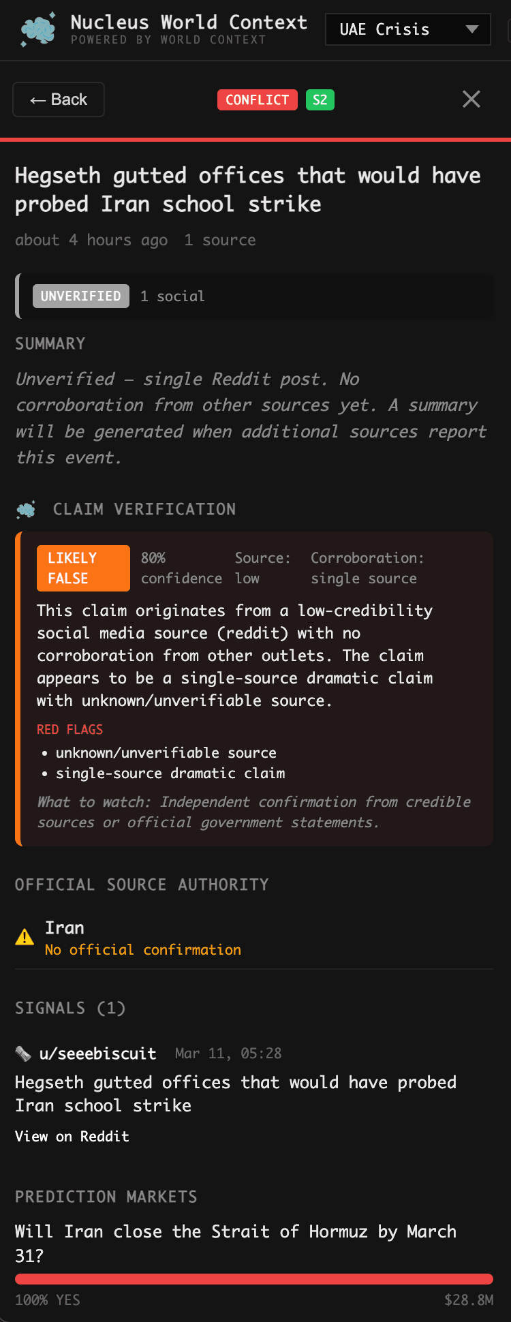Viewport: 511px width, 1322px height.
Task: Click the cloud icon beside Claim Verification
Action: tap(25, 509)
